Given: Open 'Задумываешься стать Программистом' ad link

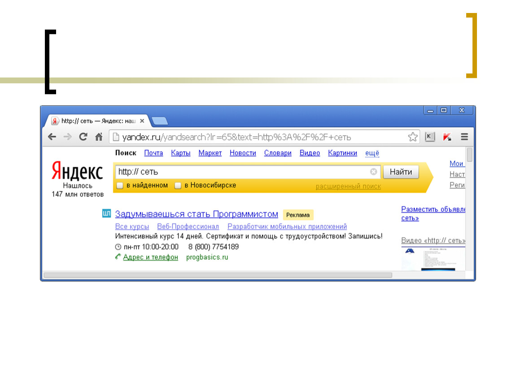Looking at the screenshot, I should pos(197,214).
